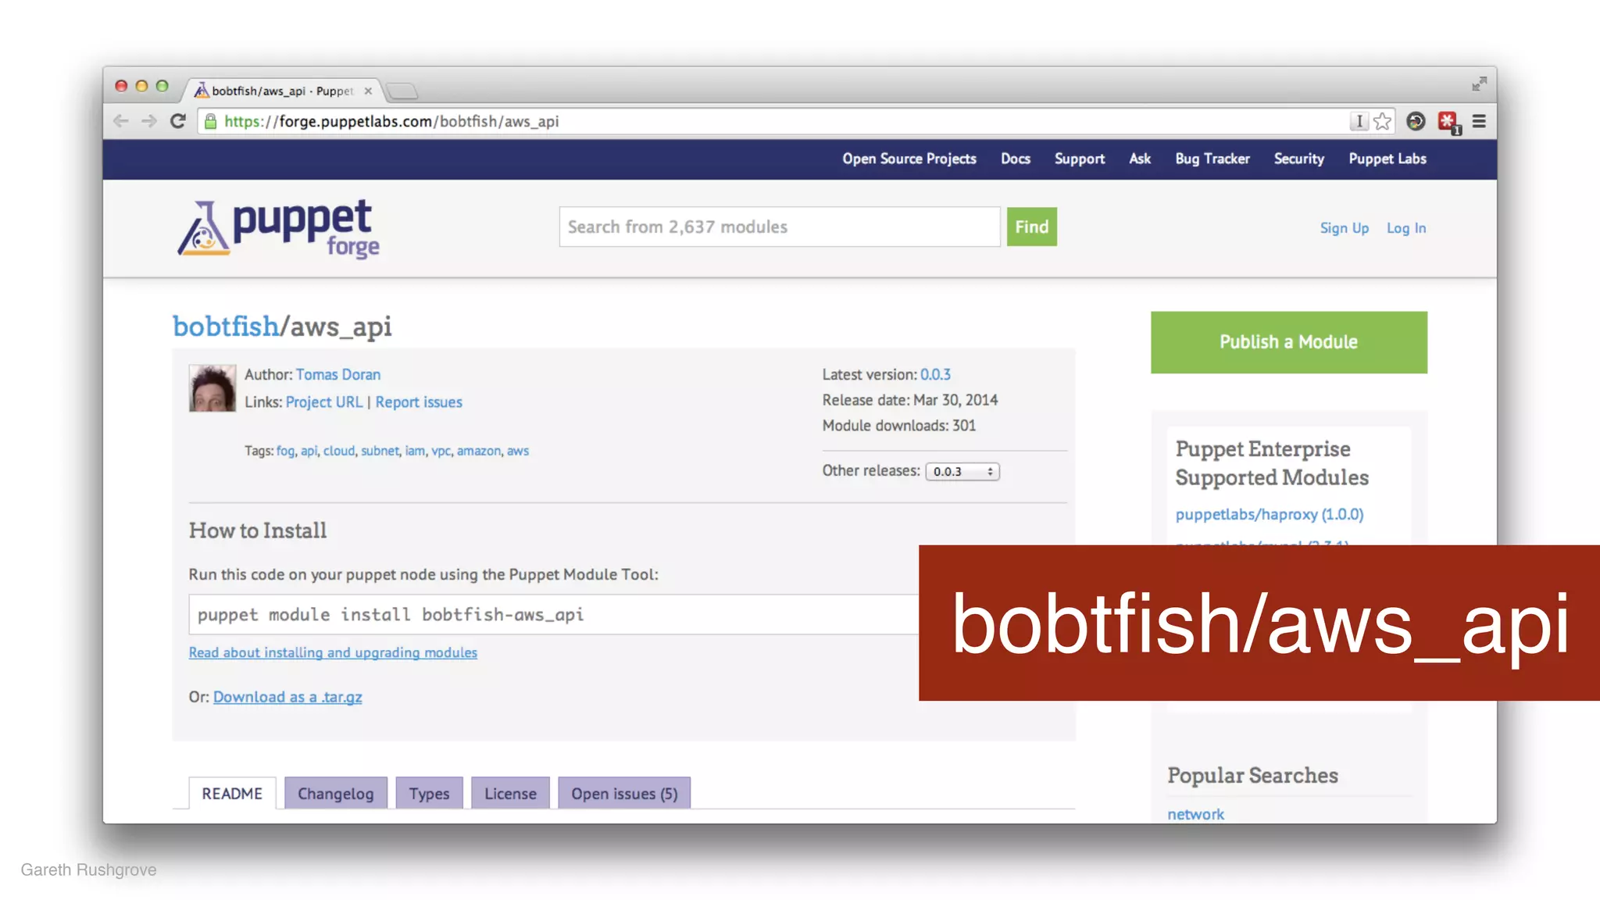
Task: Click the green padlock security icon
Action: [210, 121]
